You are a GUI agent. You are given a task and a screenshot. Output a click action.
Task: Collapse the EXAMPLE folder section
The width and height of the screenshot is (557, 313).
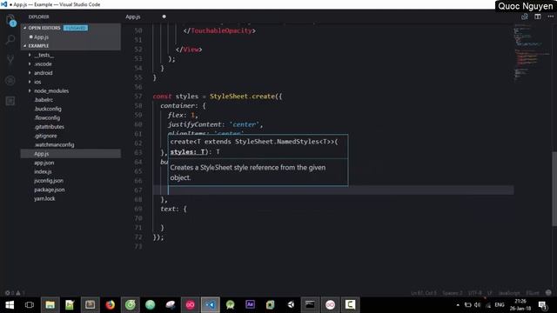tap(38, 46)
